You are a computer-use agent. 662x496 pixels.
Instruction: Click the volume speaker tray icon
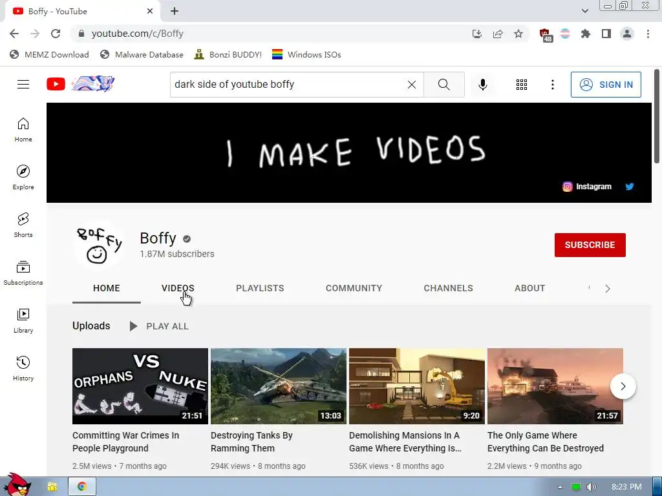(591, 487)
